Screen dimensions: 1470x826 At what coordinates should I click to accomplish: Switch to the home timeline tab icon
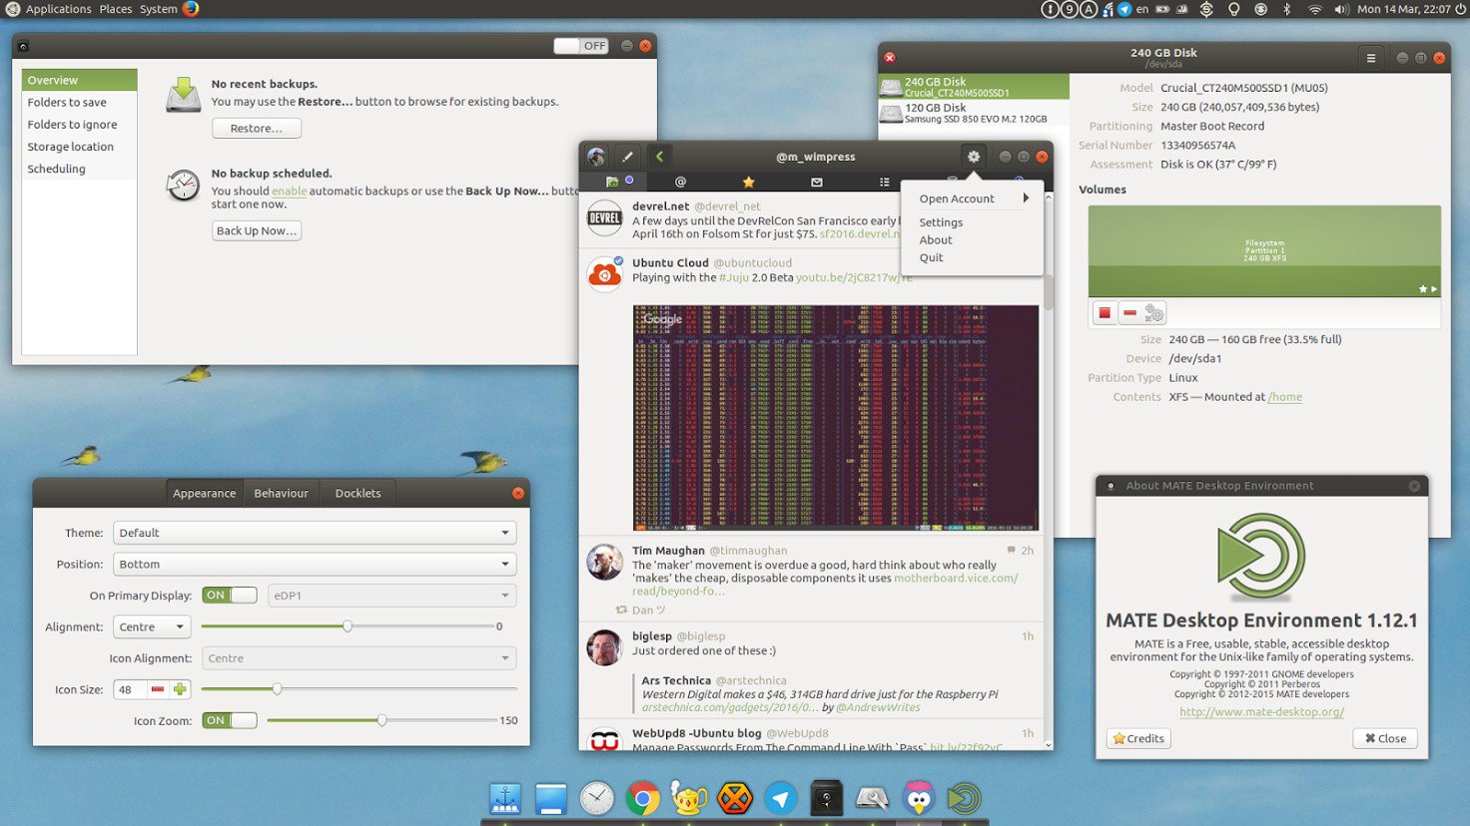coord(612,182)
